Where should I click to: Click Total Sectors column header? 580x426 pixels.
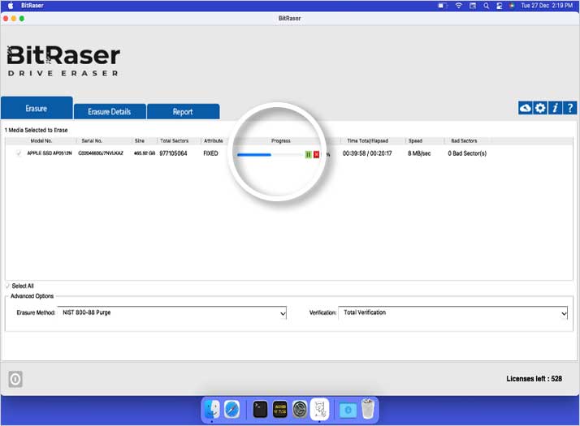(x=174, y=140)
